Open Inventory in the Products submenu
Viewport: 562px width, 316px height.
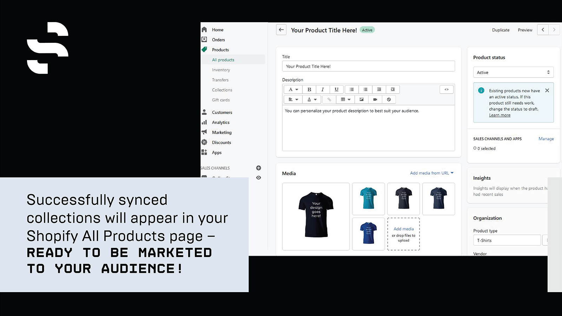(221, 70)
